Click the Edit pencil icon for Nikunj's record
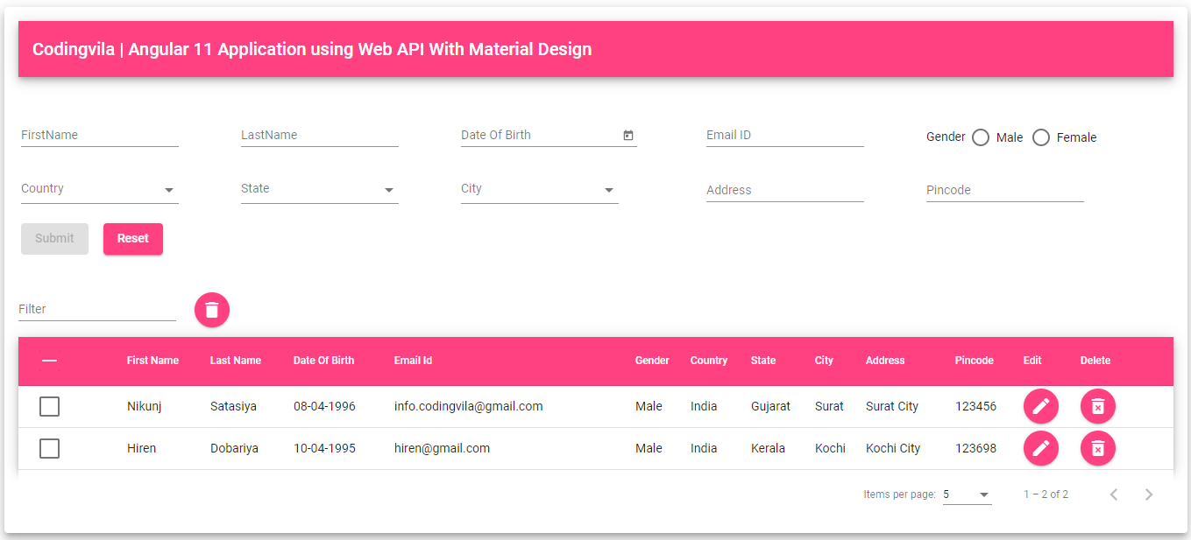Image resolution: width=1191 pixels, height=540 pixels. [x=1040, y=406]
